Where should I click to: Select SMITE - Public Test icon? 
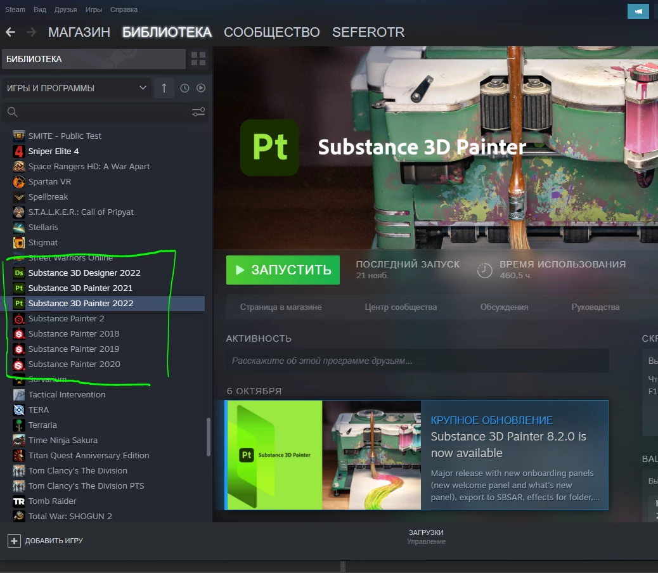19,136
